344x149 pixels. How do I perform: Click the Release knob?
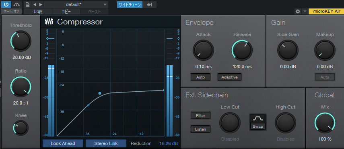[x=242, y=50]
